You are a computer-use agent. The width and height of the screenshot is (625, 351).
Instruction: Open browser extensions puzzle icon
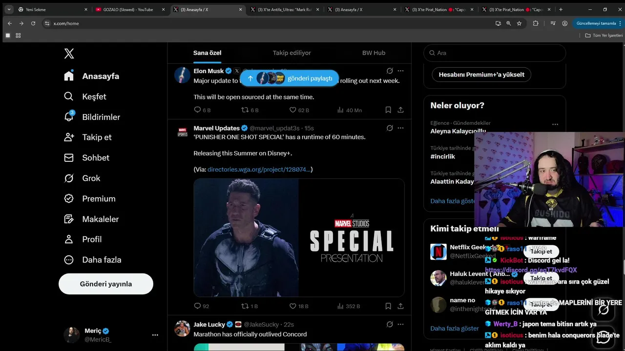click(536, 23)
